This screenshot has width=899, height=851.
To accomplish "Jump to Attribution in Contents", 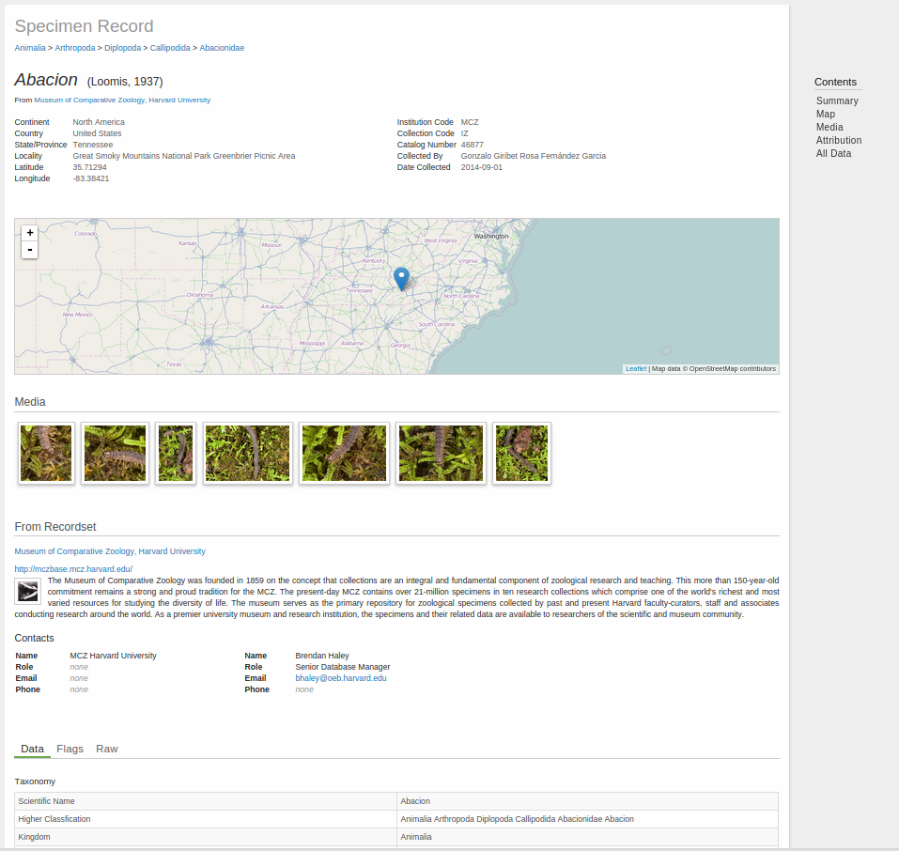I will (839, 141).
